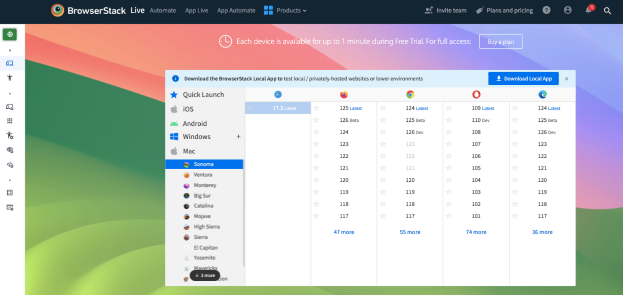Select the Safari browser icon column header
This screenshot has width=623, height=295.
[x=278, y=94]
